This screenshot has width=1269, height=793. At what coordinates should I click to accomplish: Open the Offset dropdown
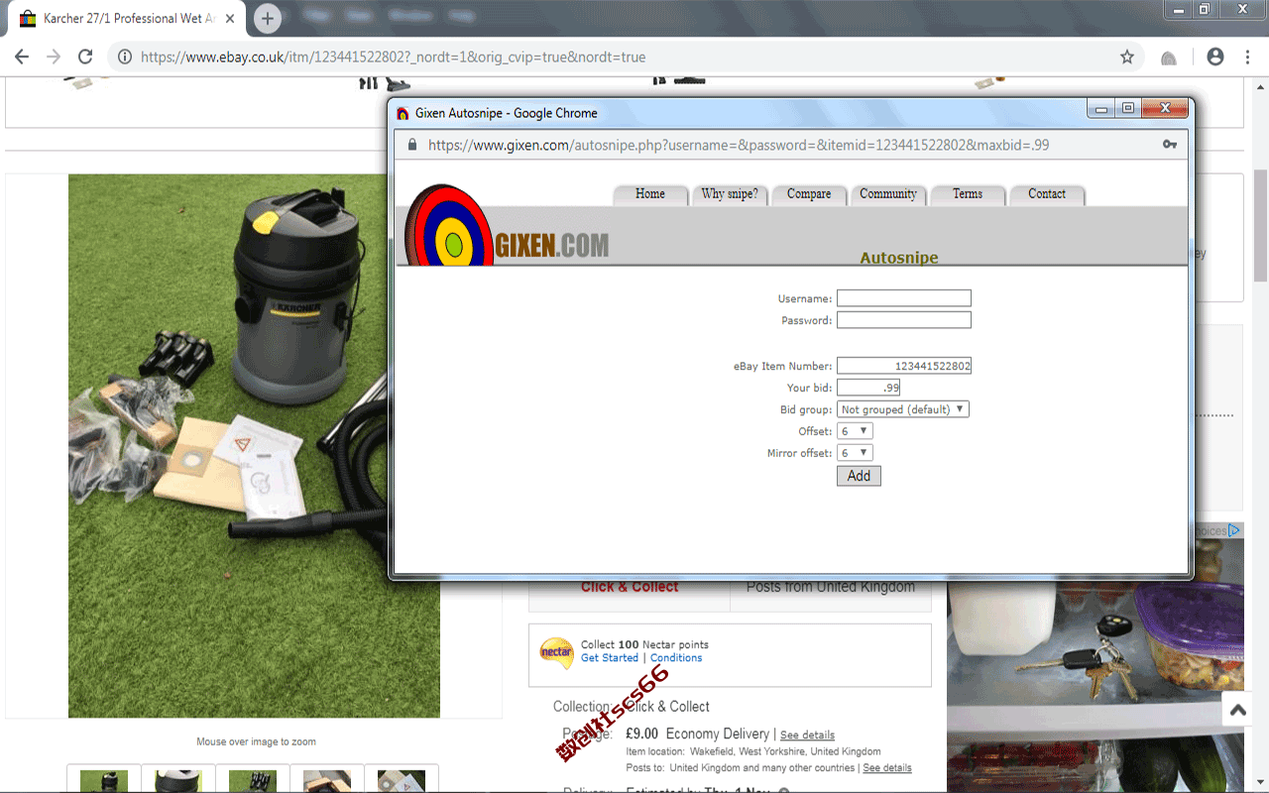(855, 431)
